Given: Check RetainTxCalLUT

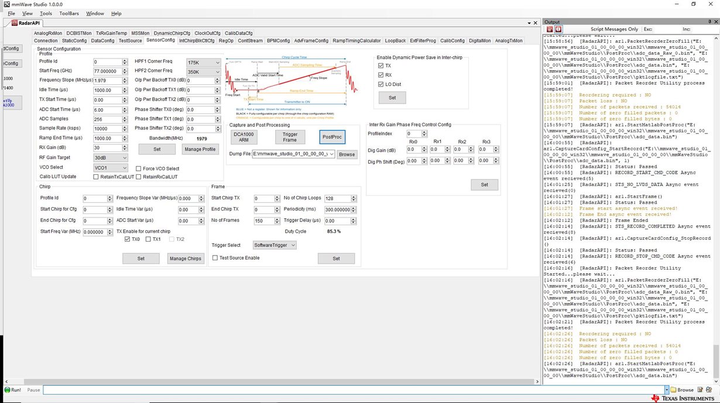Looking at the screenshot, I should coord(97,177).
